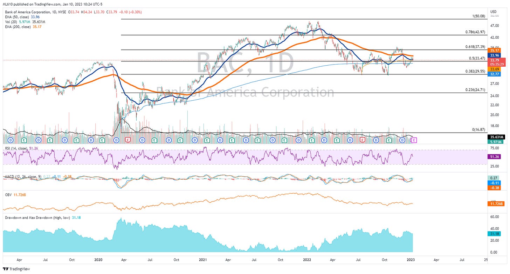This screenshot has width=510, height=274.
Task: Open the December 2019 dividend D marker
Action: pos(91,140)
